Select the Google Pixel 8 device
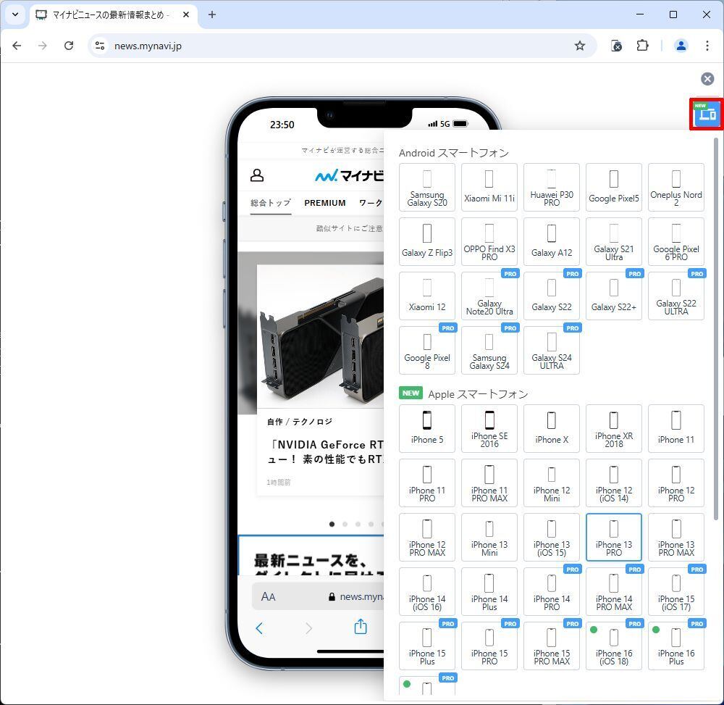724x705 pixels. click(427, 350)
